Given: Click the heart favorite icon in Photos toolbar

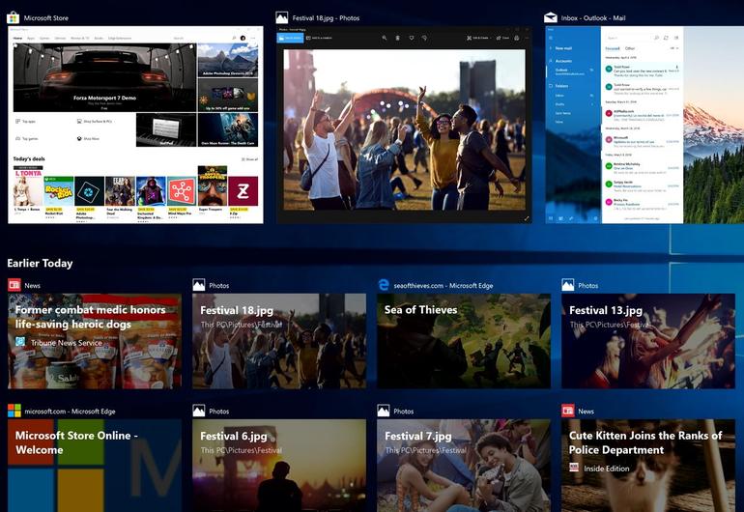Looking at the screenshot, I should click(x=412, y=38).
